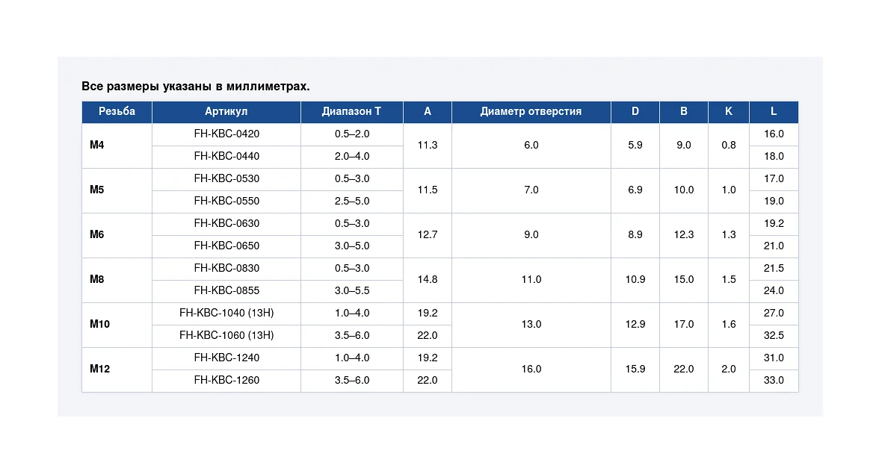Click the Артикул column header
Screen dimensions: 879x474
(x=226, y=111)
